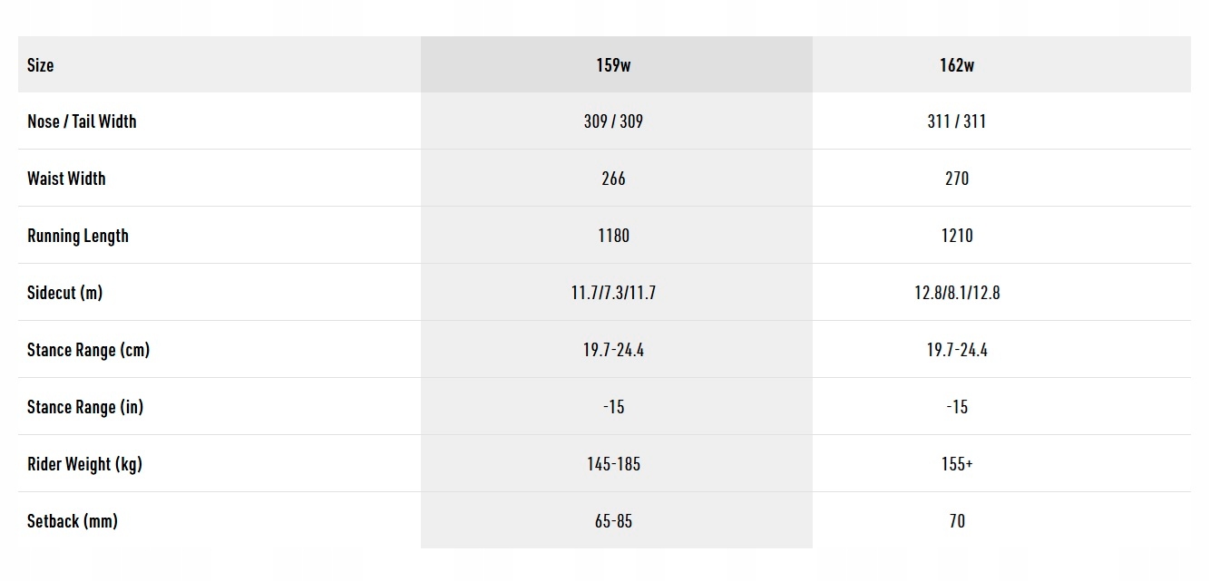The height and width of the screenshot is (581, 1210).
Task: Click the Waist Width row label
Action: tap(66, 179)
